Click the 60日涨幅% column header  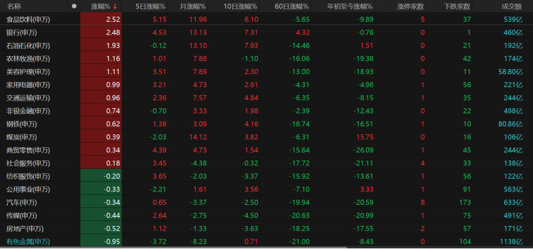[292, 6]
